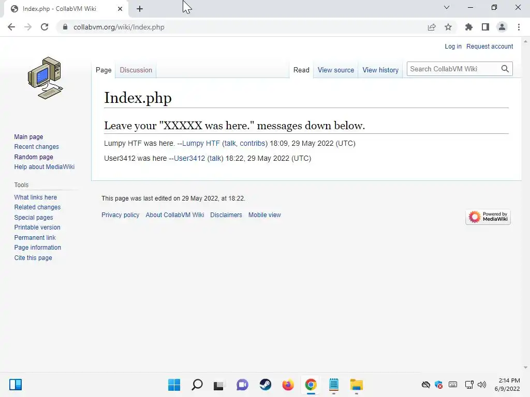Open the Chrome profile avatar
Screen dimensions: 530x397
click(502, 27)
